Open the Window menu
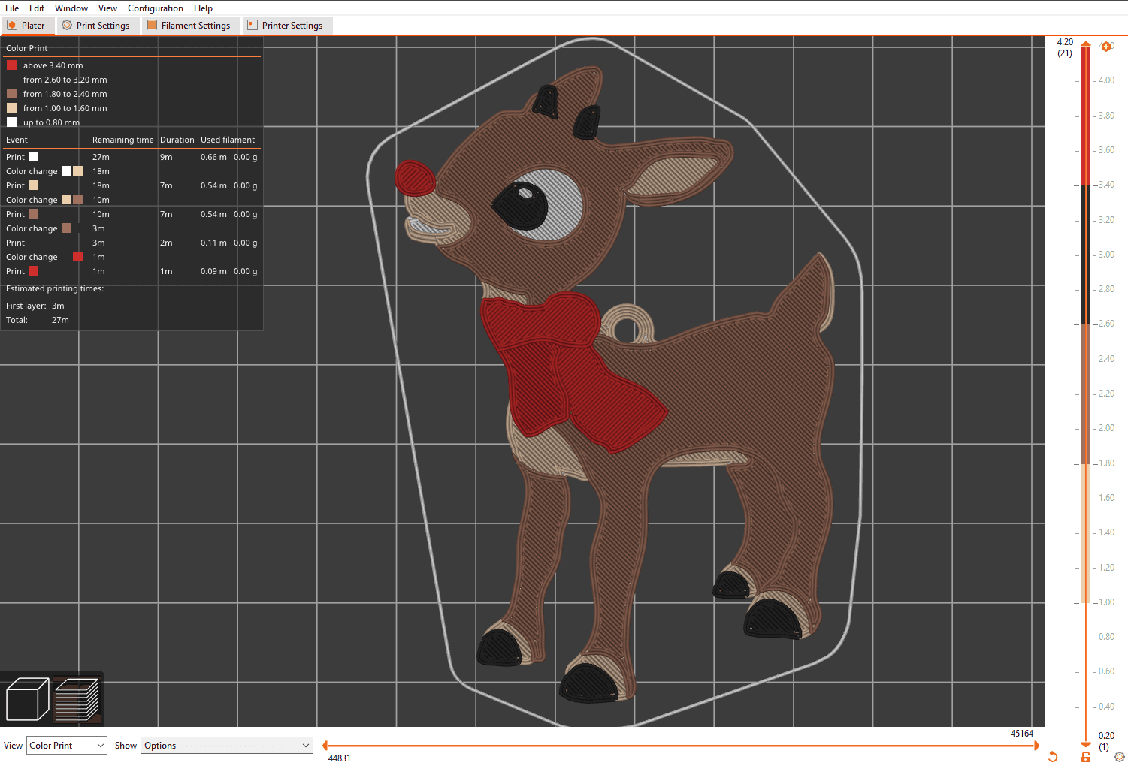This screenshot has width=1128, height=763. 71,8
